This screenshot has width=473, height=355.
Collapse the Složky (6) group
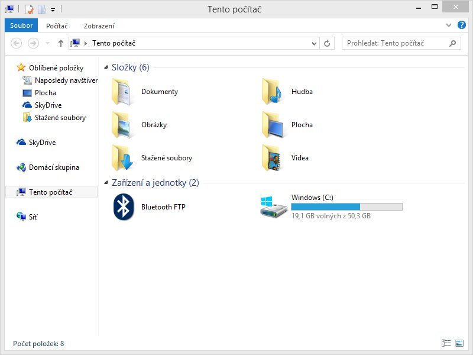pyautogui.click(x=106, y=67)
